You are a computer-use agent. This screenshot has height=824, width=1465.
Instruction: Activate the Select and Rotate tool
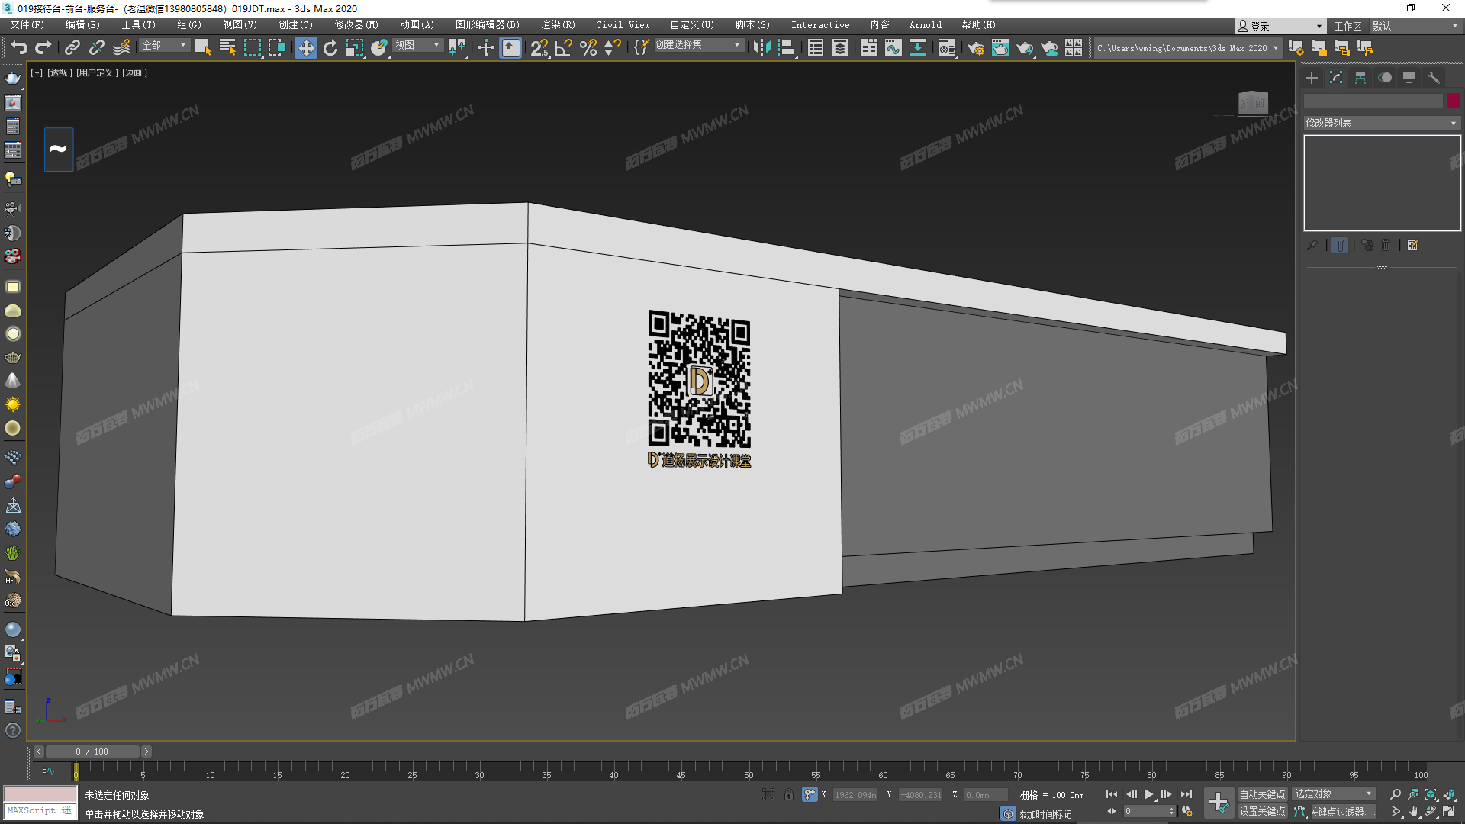pos(330,48)
